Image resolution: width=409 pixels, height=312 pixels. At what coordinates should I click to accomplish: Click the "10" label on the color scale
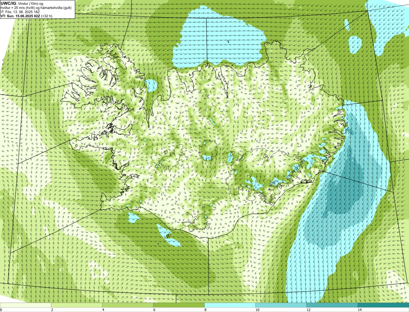(257, 310)
